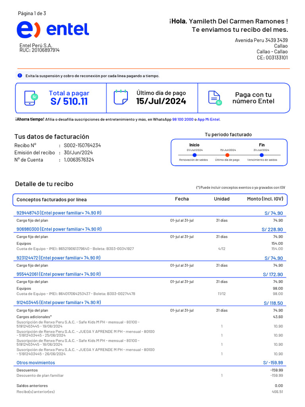The image size is (305, 407).
Task: Select the Inicio blue marker on billing period timeline
Action: (x=195, y=155)
